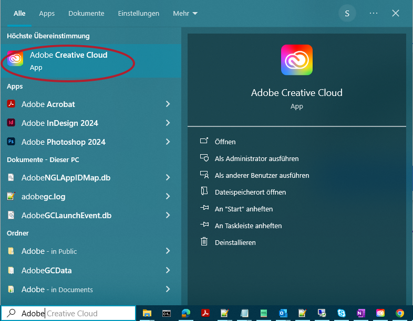Start Adobe Photoshop 2024 from results
The image size is (413, 321).
(x=63, y=142)
